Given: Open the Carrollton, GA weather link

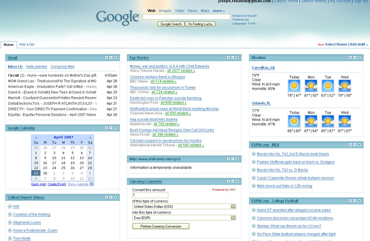Looking at the screenshot, I should tap(263, 68).
